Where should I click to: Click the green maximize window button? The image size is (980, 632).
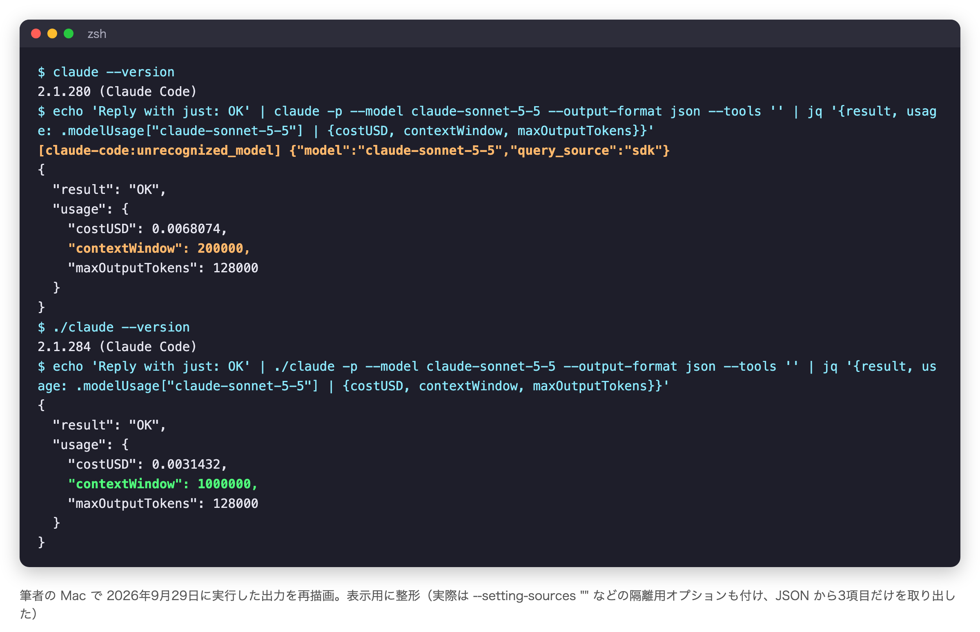pyautogui.click(x=69, y=33)
